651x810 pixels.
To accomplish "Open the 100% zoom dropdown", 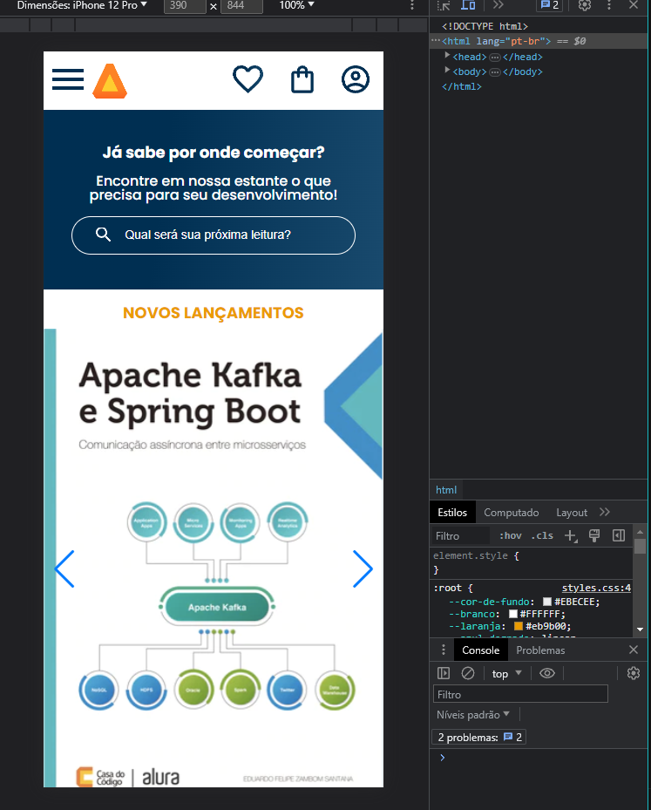I will pyautogui.click(x=297, y=5).
